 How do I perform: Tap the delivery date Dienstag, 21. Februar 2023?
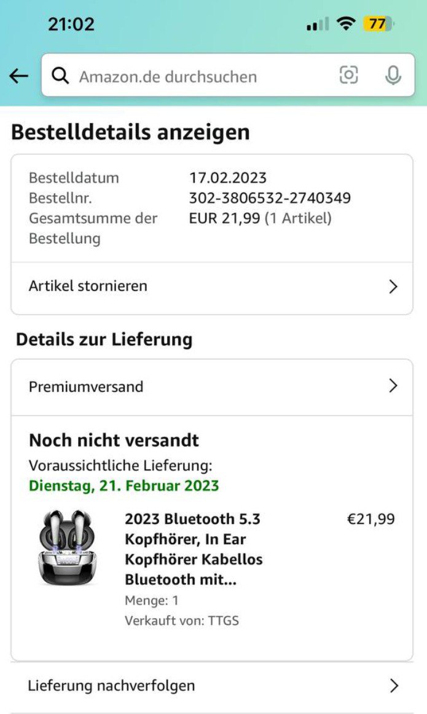click(123, 485)
